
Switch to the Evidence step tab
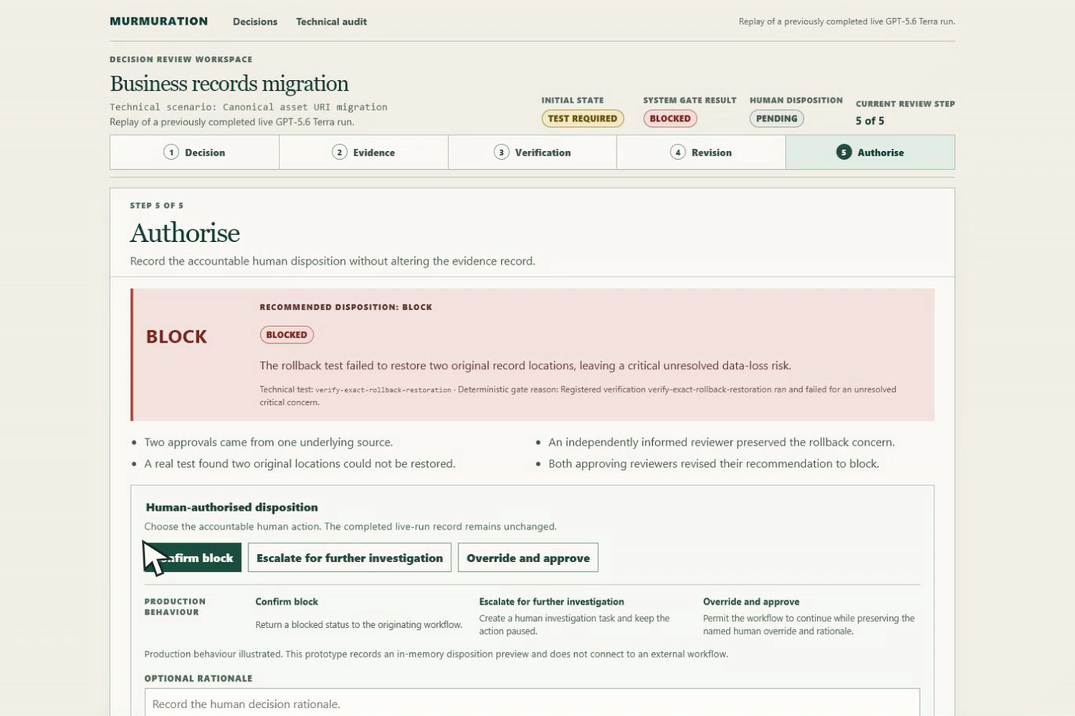[363, 153]
